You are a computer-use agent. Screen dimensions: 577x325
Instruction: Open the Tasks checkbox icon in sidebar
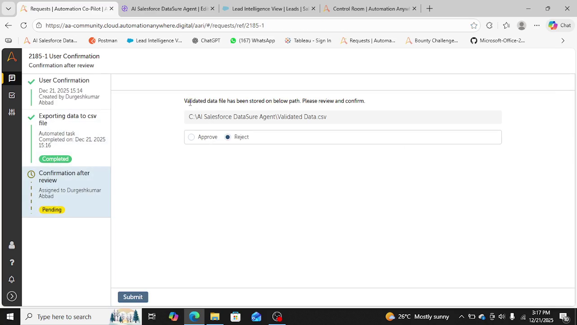coord(12,95)
